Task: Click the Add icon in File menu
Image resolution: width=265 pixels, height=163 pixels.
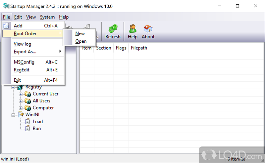Action: pyautogui.click(x=6, y=26)
